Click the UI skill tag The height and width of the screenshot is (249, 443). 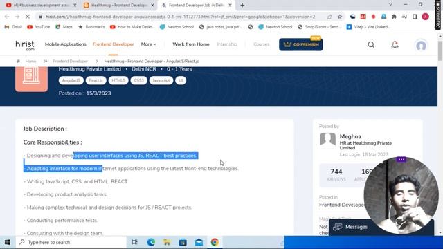tap(181, 80)
